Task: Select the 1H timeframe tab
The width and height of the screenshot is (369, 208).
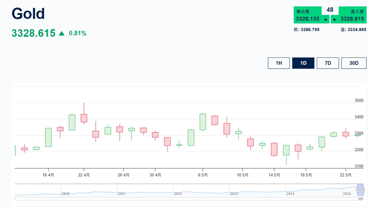Action: point(279,63)
